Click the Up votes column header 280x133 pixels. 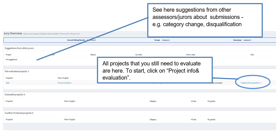coord(139,55)
